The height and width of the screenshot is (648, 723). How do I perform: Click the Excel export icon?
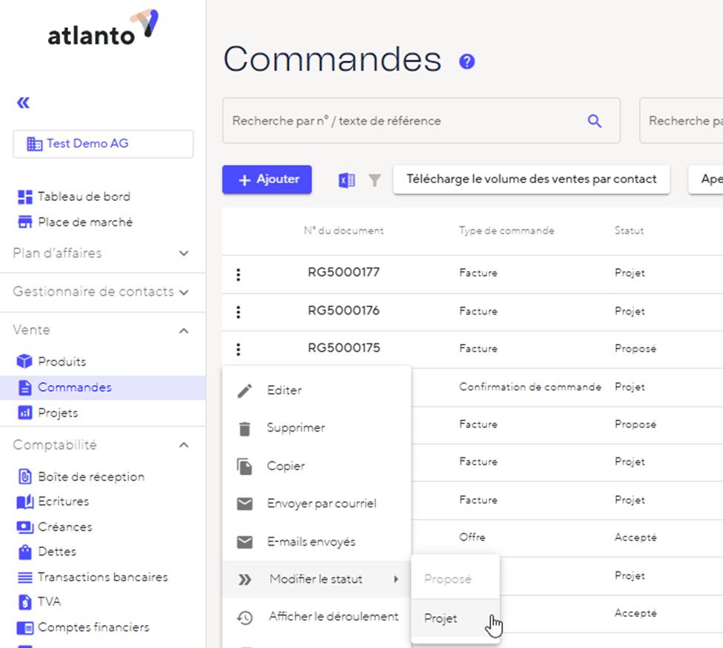(346, 180)
